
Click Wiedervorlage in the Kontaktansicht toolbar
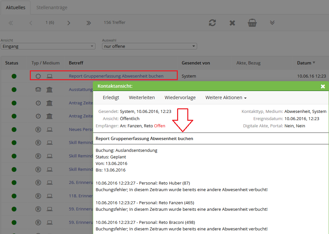(x=180, y=98)
